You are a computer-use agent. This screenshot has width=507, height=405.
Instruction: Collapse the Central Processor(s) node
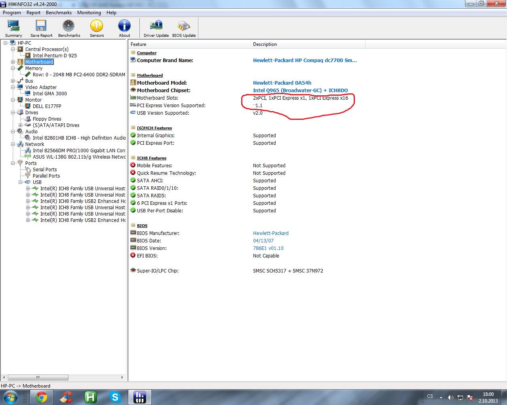pos(13,49)
